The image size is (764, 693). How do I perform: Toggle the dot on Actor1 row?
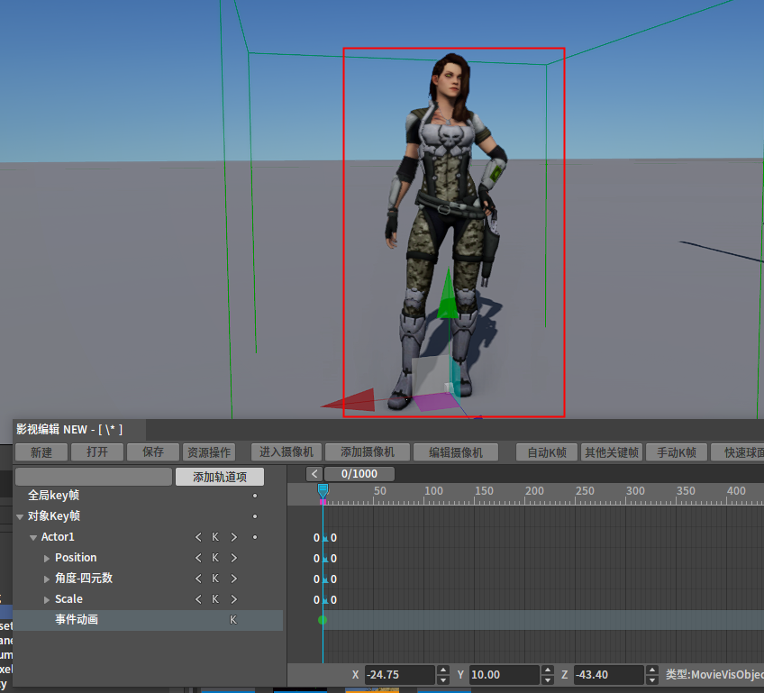tap(255, 537)
